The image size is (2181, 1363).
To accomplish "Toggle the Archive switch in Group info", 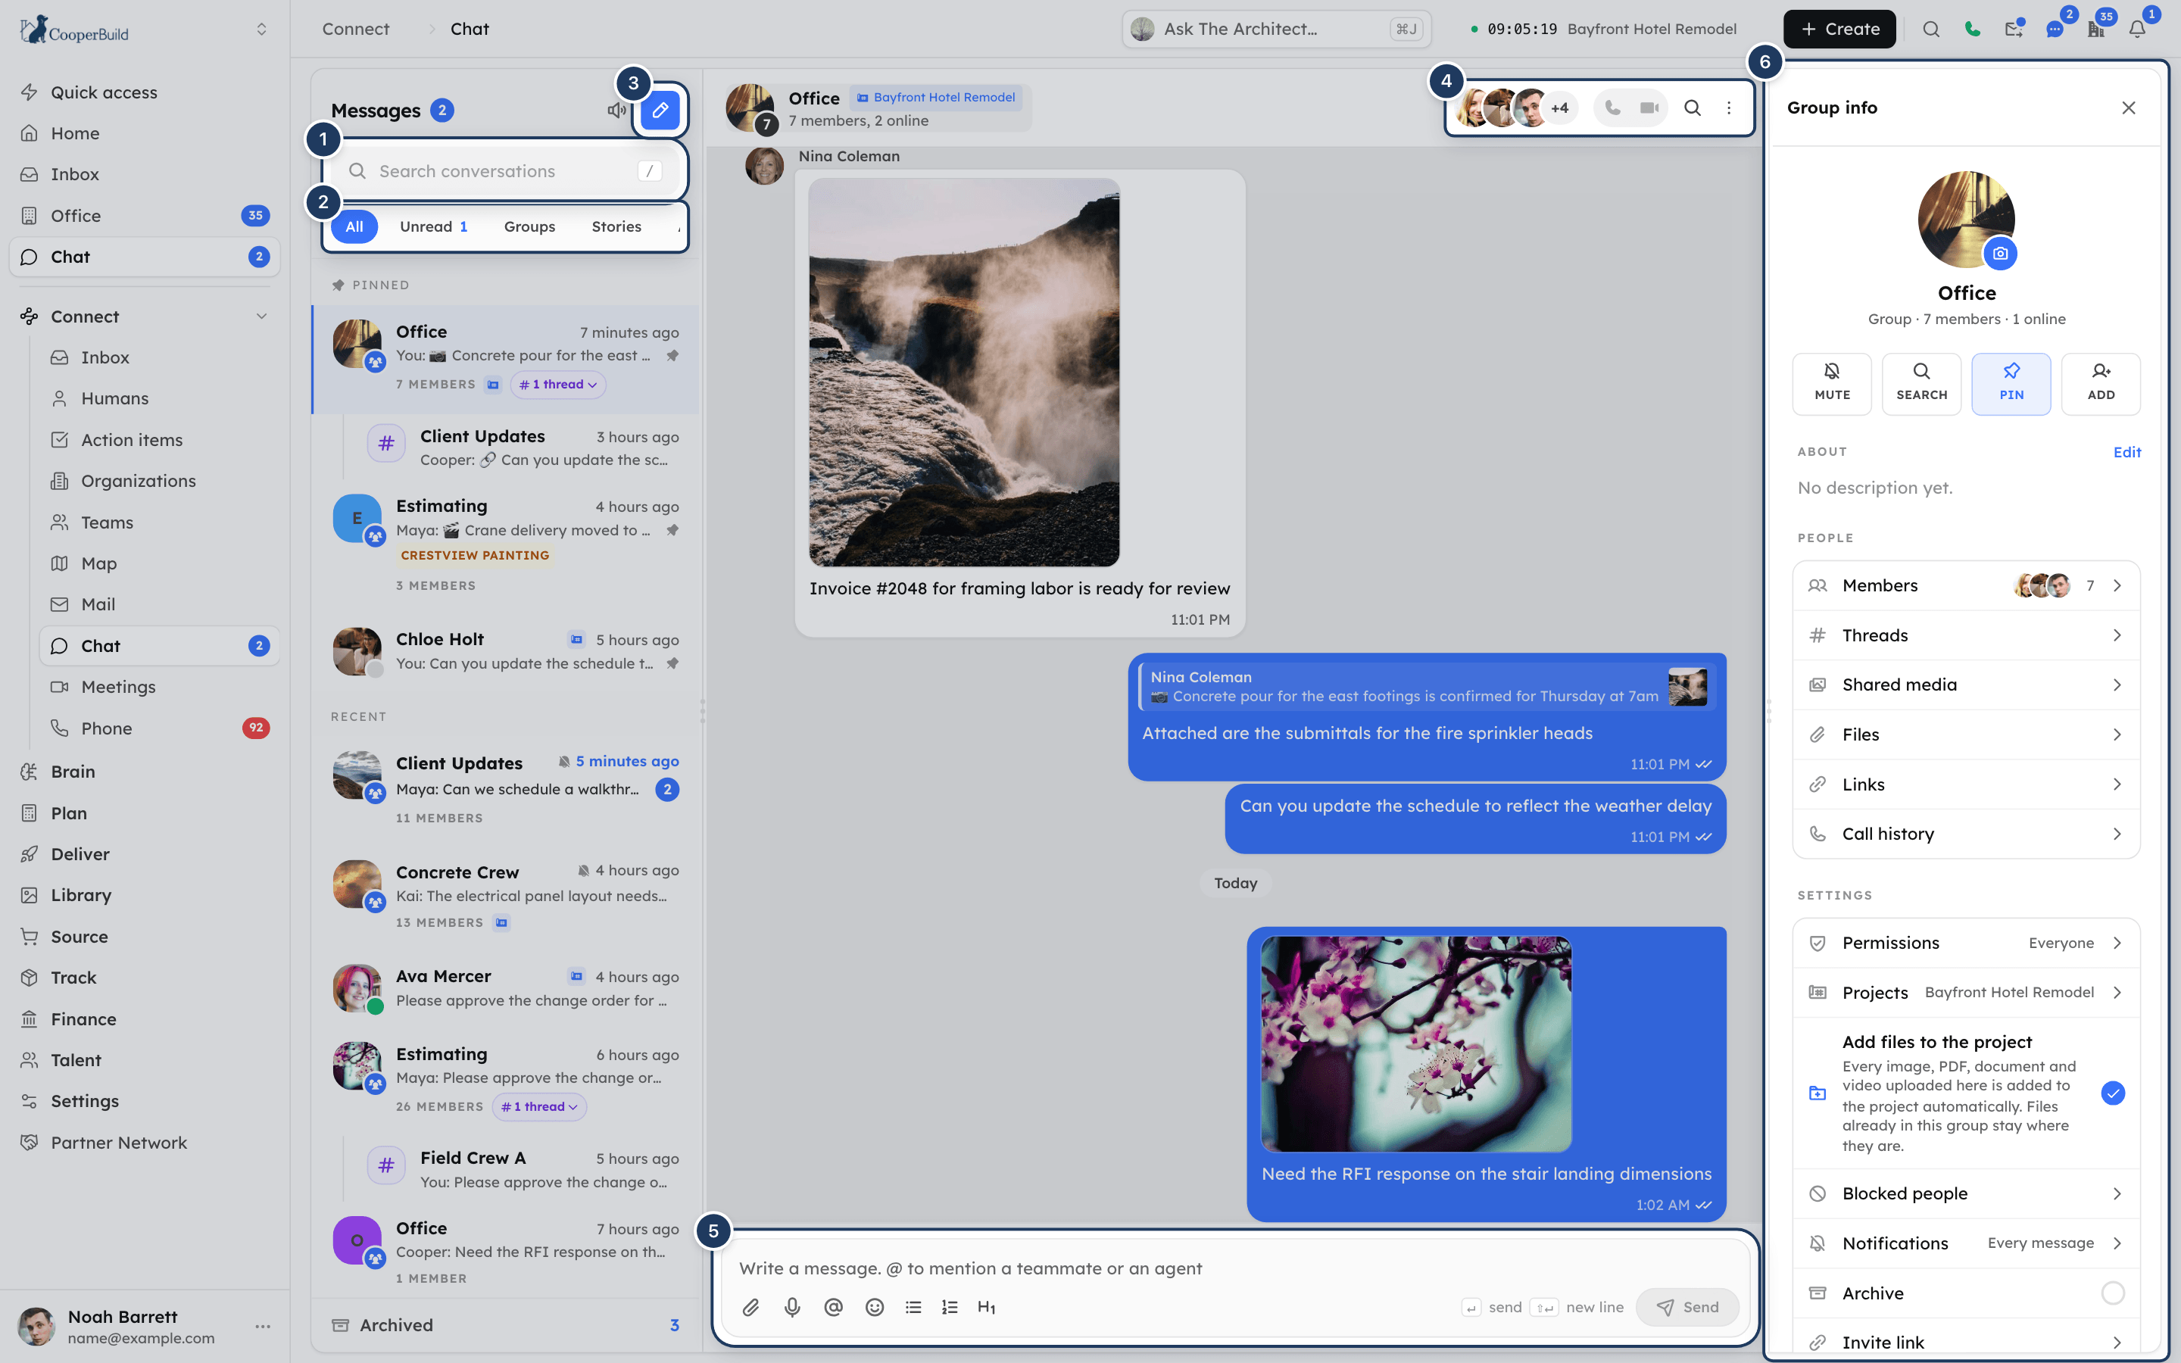I will [x=2113, y=1293].
